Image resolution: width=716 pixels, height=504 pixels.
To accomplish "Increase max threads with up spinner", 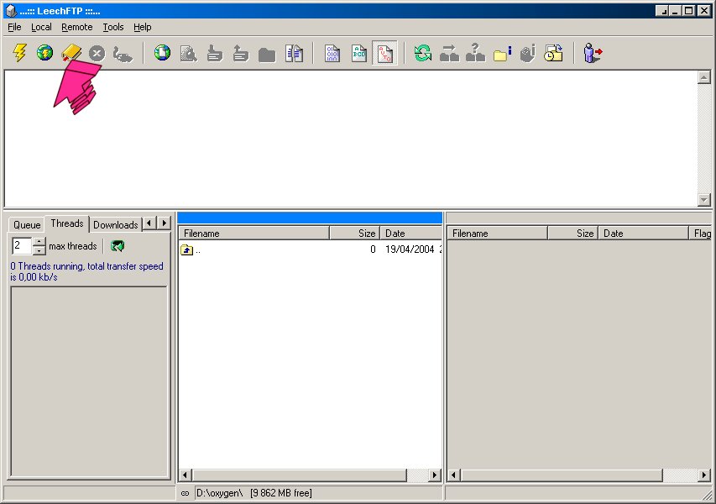I will 39,242.
